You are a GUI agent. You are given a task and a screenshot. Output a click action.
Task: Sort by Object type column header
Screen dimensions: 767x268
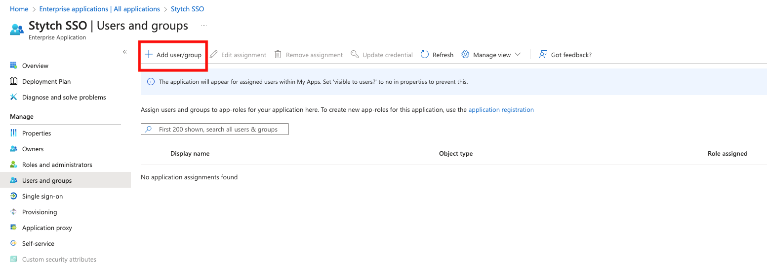[x=456, y=154]
